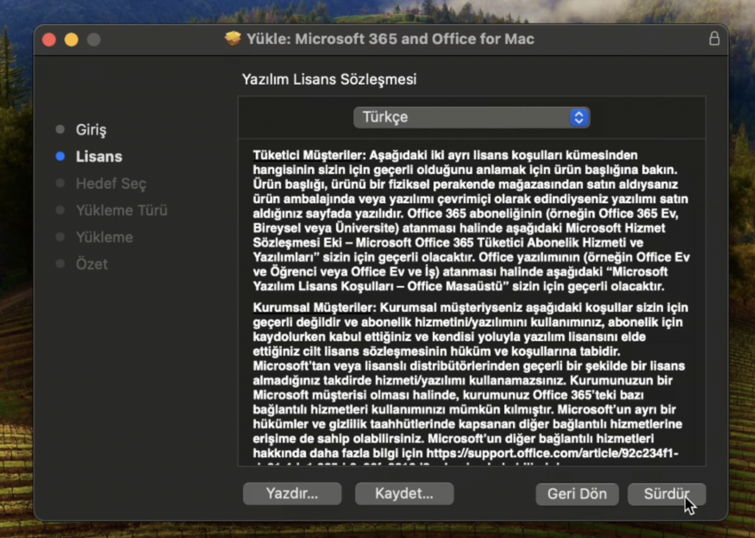Select the Giriş step in sidebar
This screenshot has height=538, width=755.
click(91, 130)
